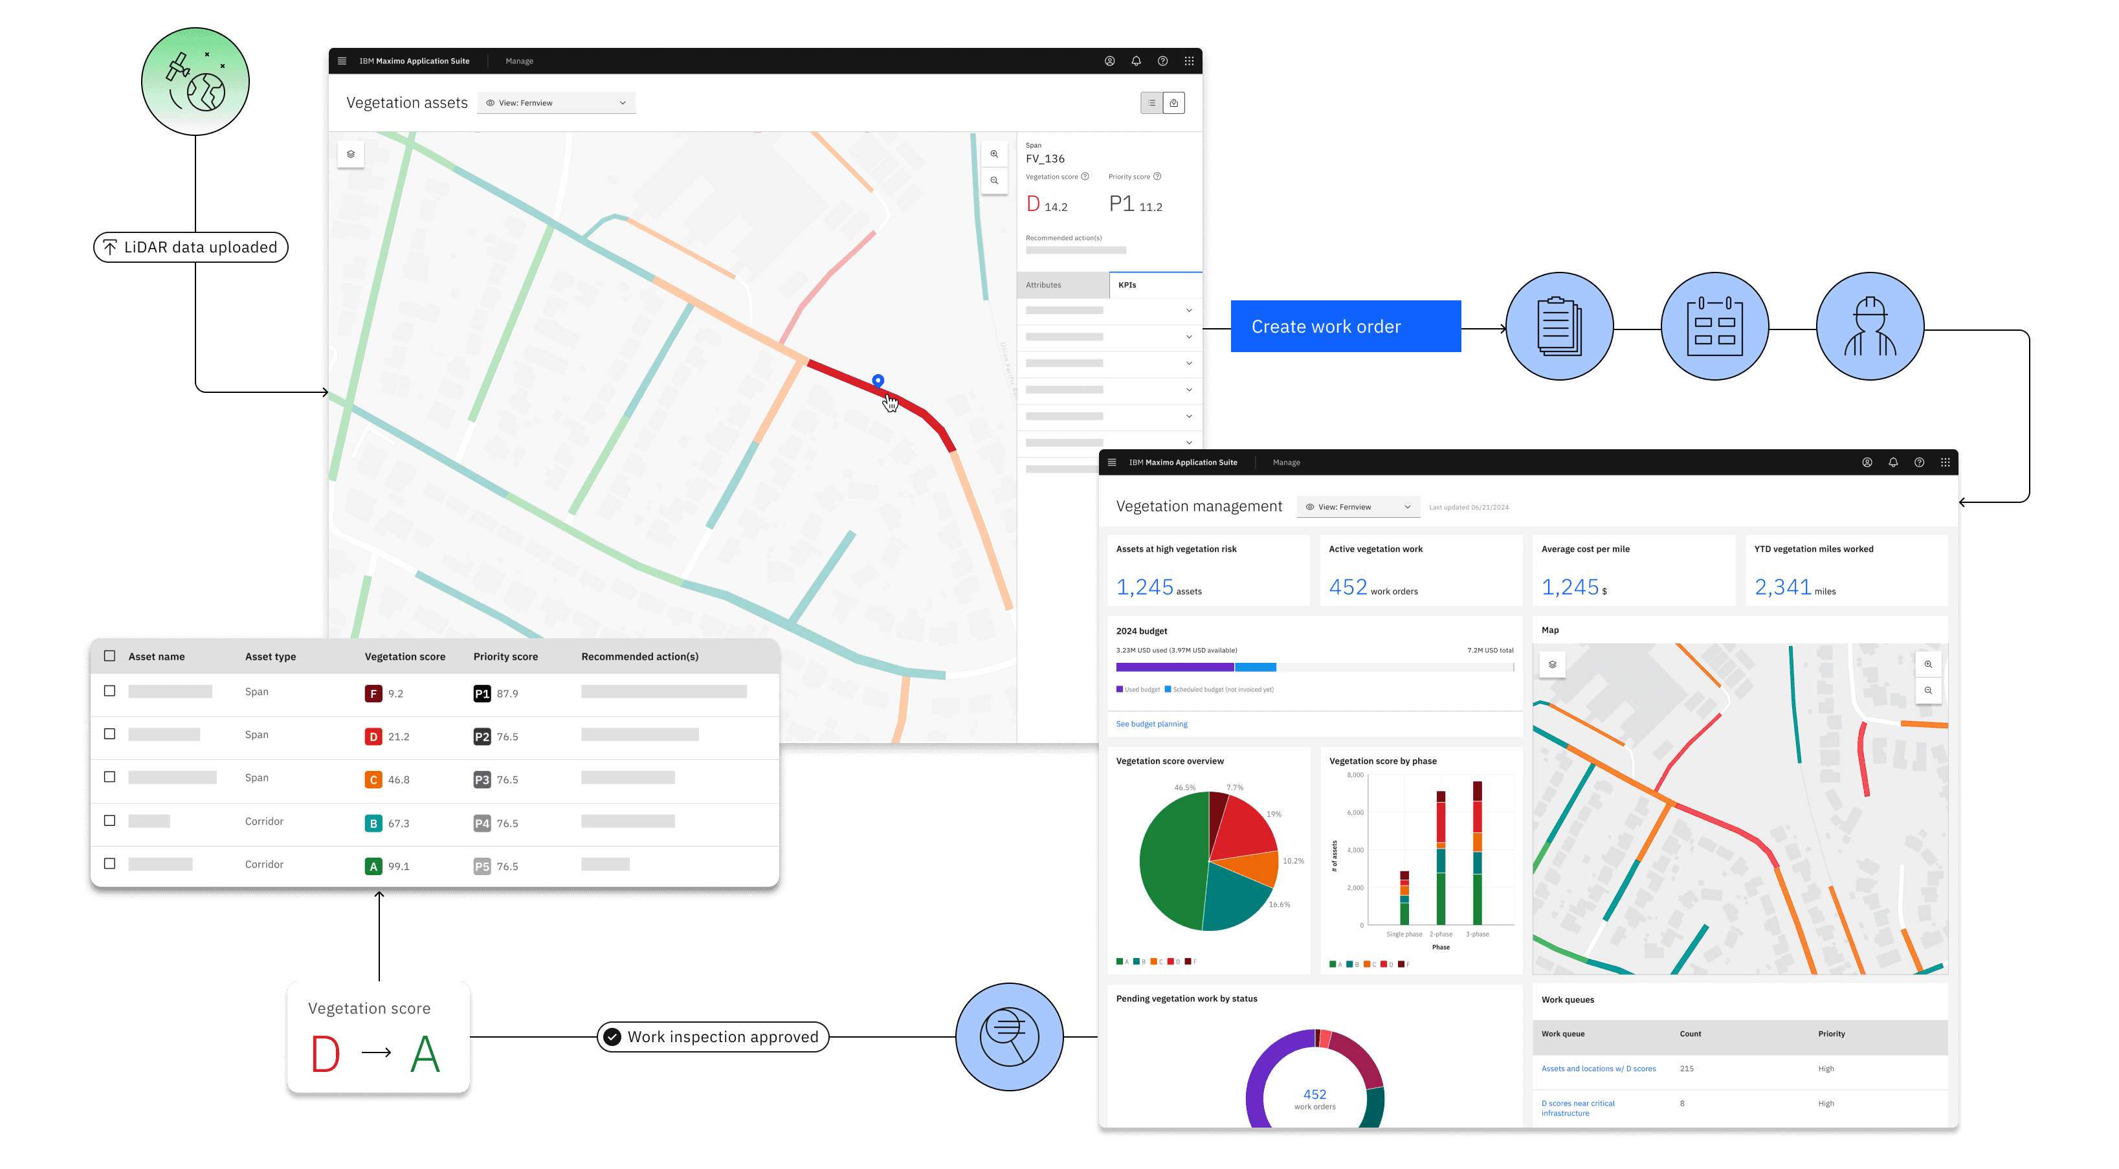Open app switcher grid in Vegetation management header
Image resolution: width=2119 pixels, height=1169 pixels.
point(1946,462)
